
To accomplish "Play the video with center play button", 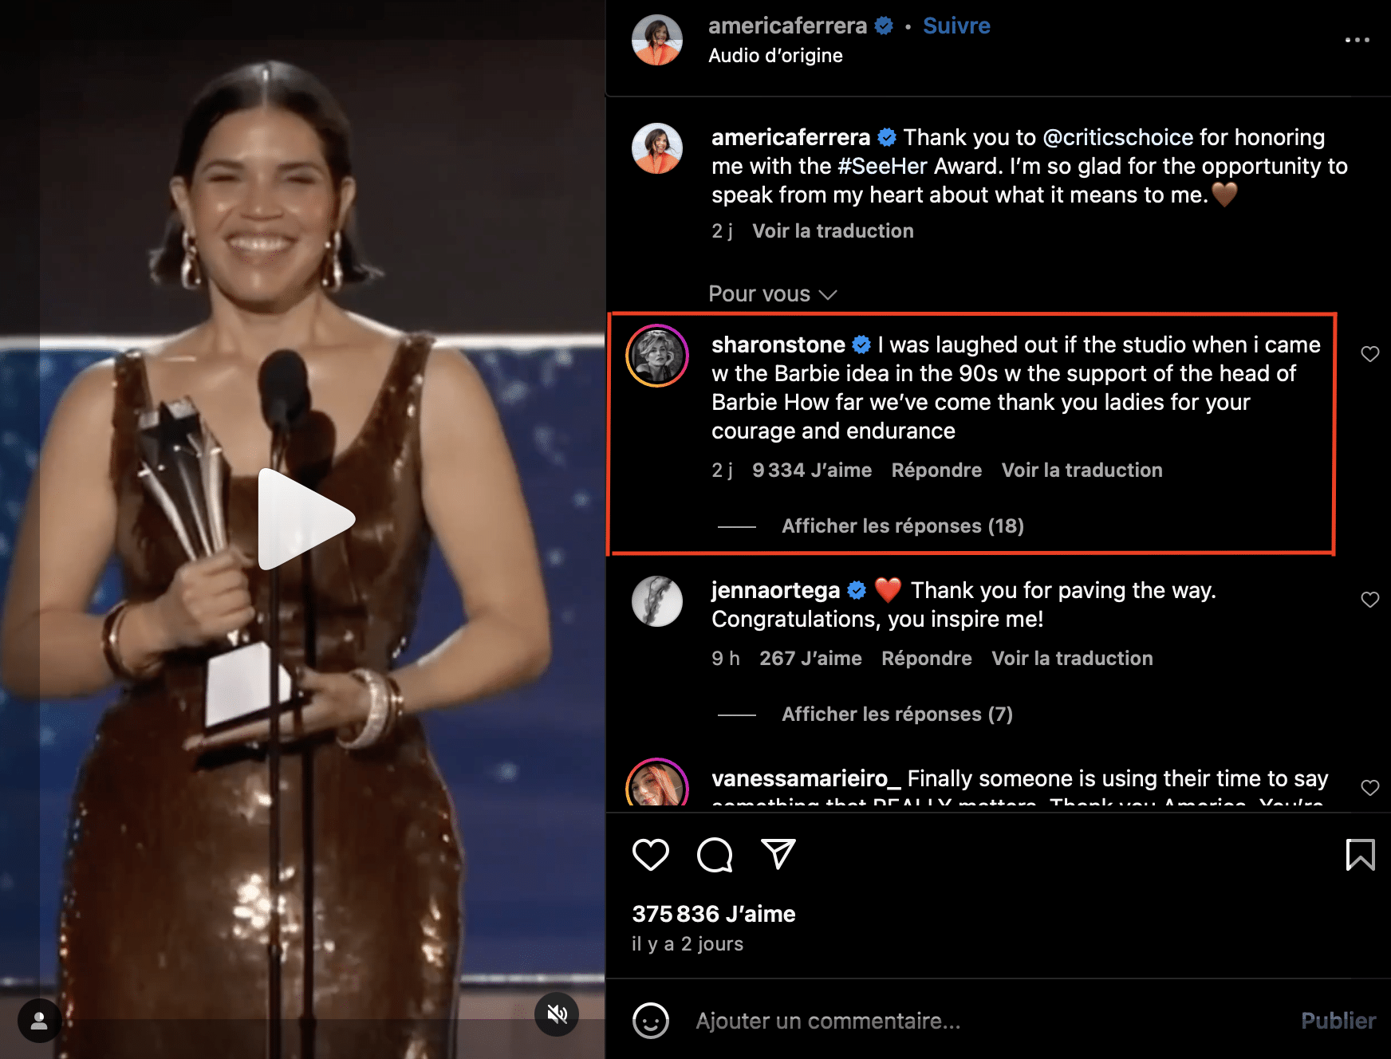I will (x=304, y=519).
